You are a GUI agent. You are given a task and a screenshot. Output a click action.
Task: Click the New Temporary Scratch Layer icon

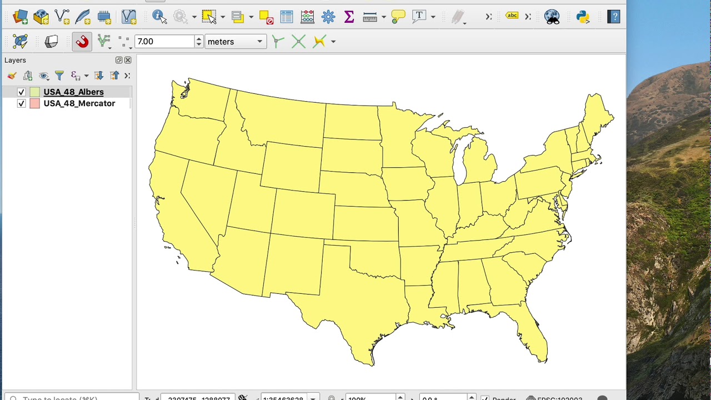[x=104, y=17]
